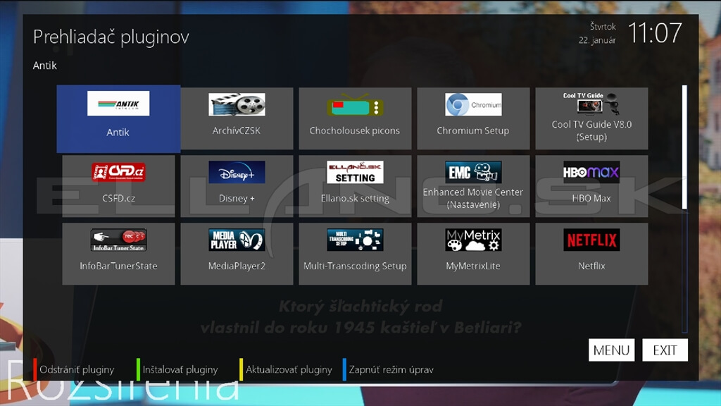The width and height of the screenshot is (721, 406).
Task: Open Cool TV Guide V8.0 Setup
Action: pyautogui.click(x=591, y=118)
